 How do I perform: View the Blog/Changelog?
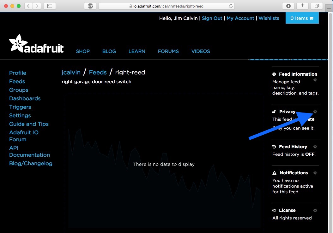[31, 163]
